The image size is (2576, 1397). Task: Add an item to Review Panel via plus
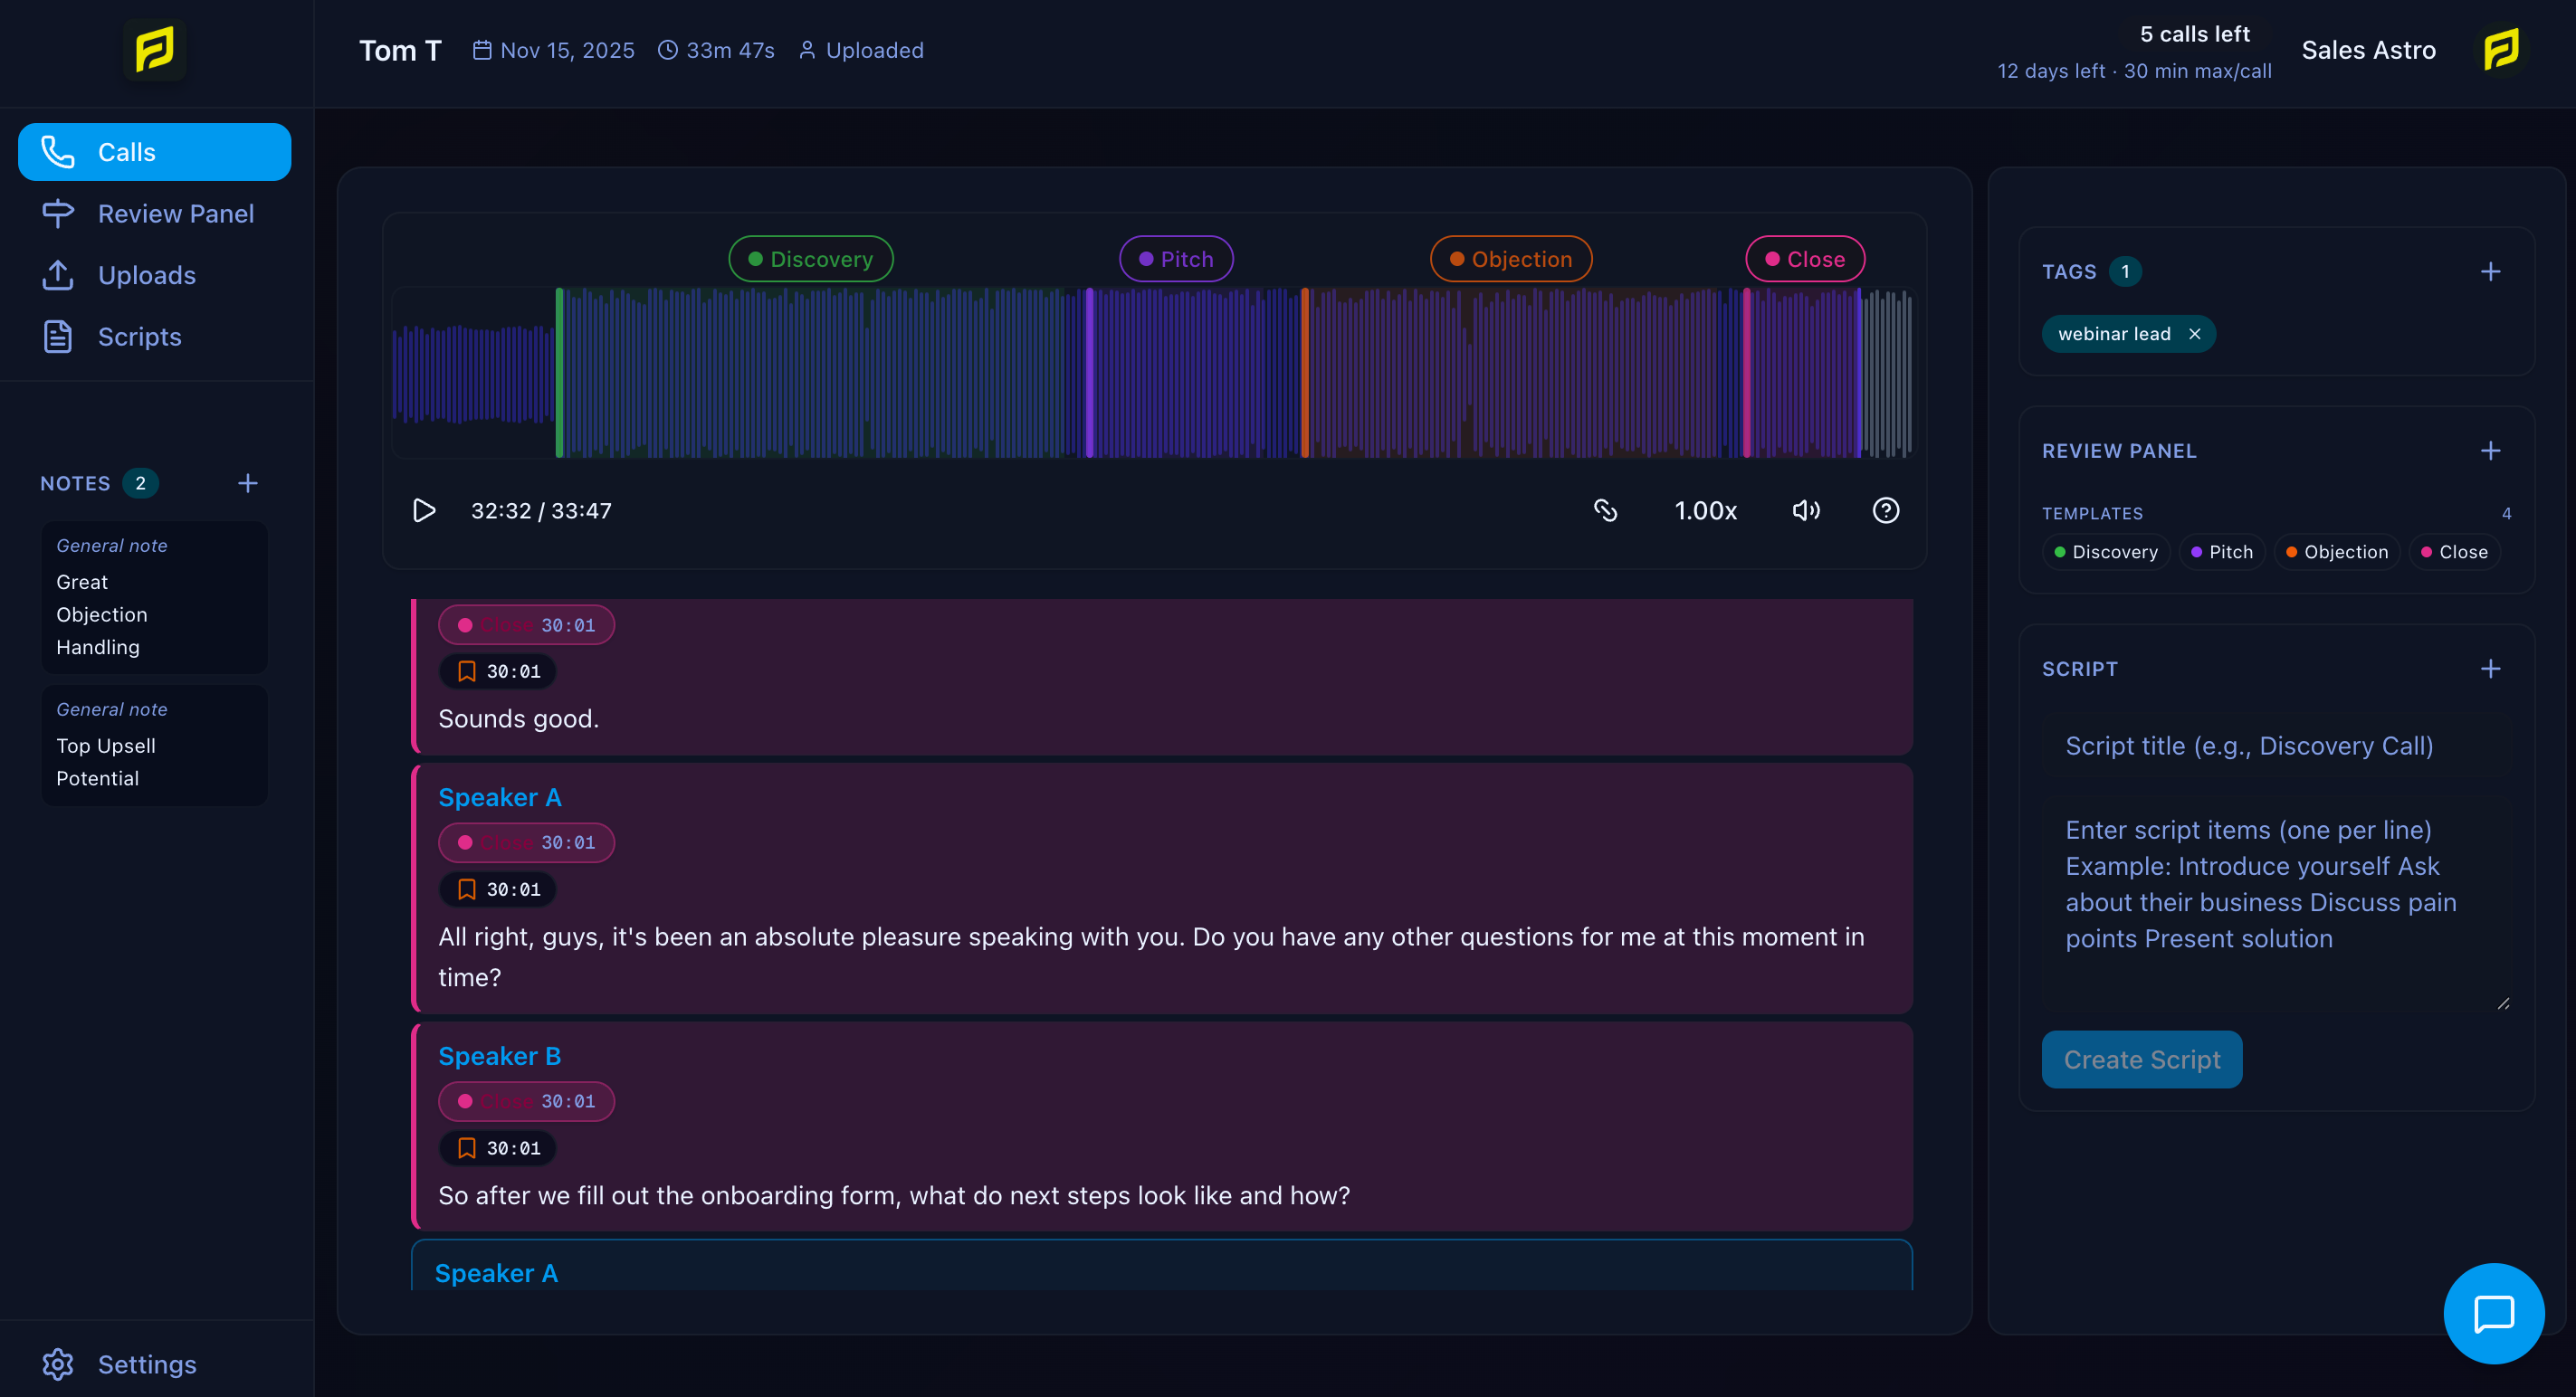[x=2491, y=451]
